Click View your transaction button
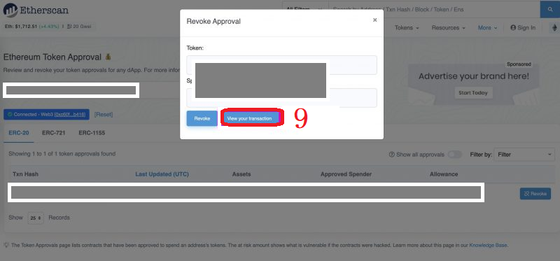 (250, 118)
